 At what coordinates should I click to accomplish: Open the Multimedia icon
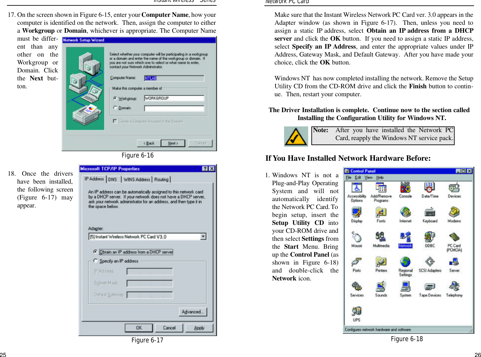381,240
